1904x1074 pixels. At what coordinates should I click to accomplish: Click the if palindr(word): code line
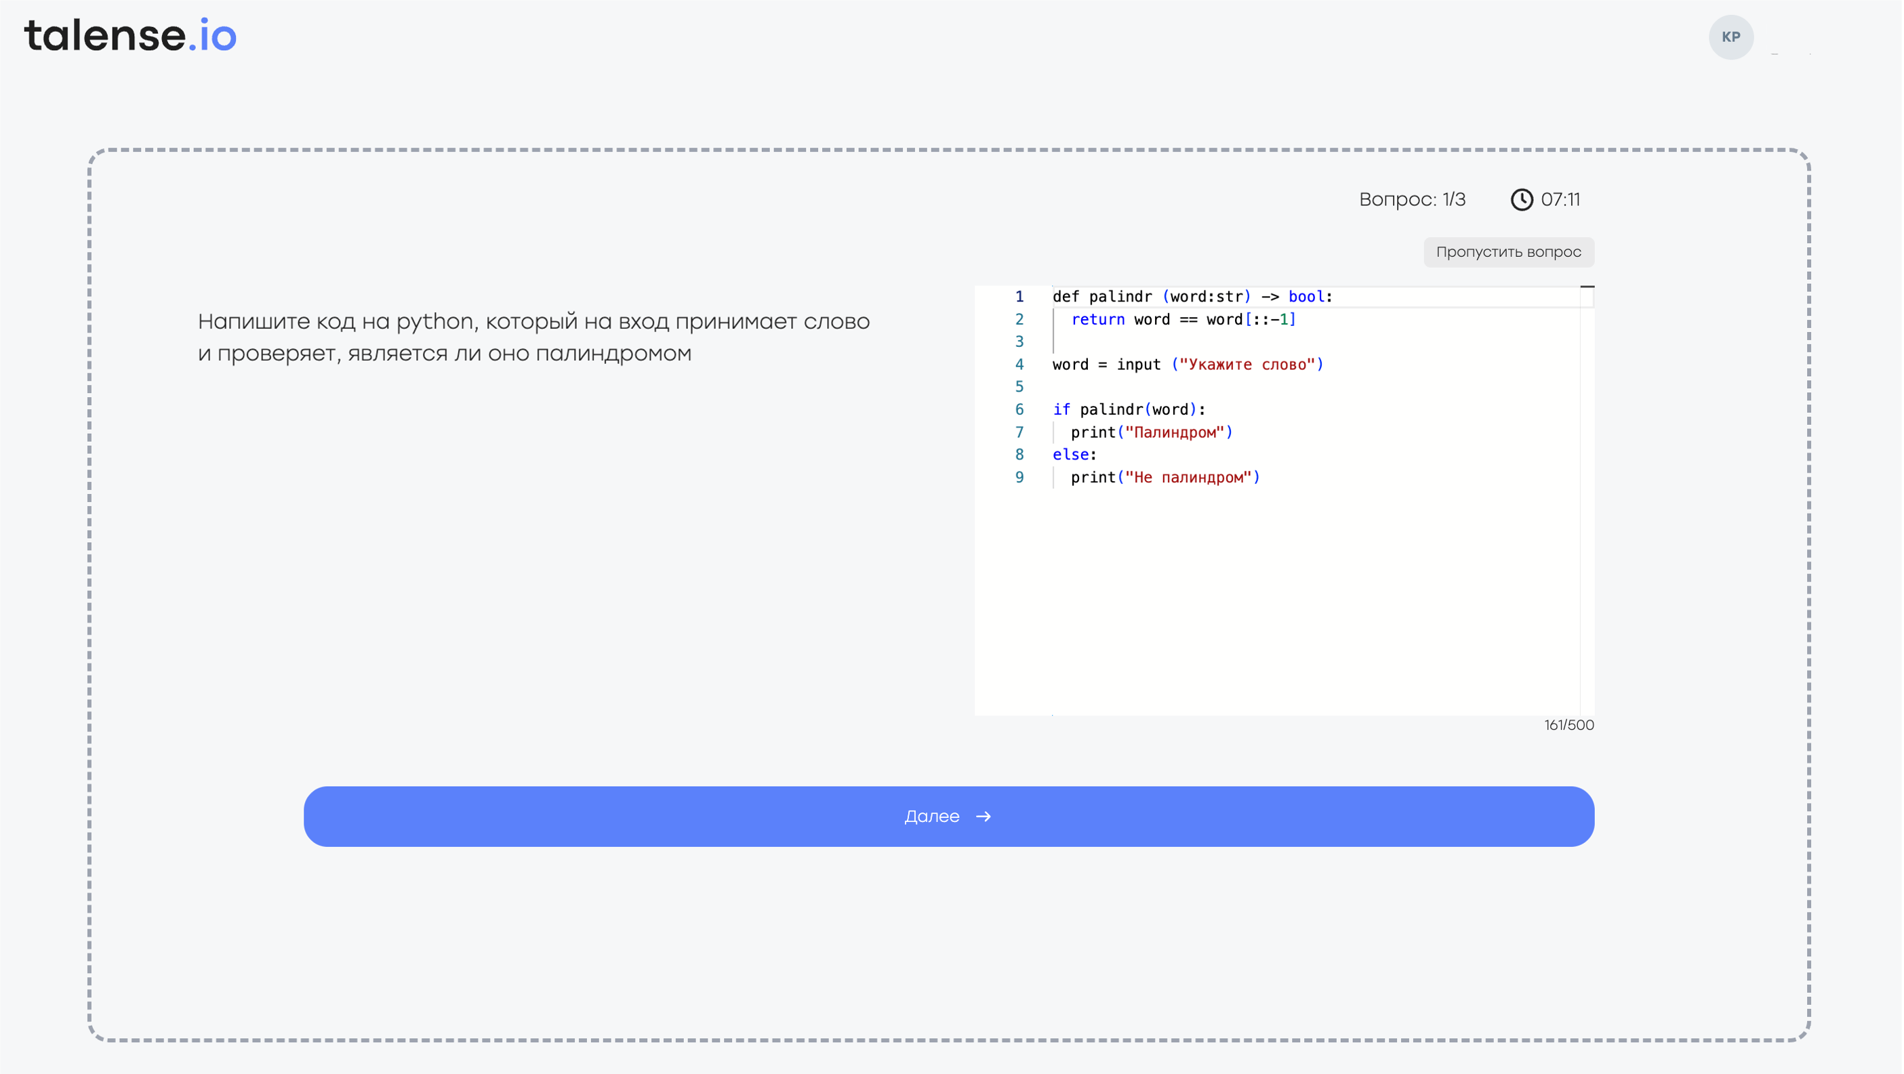point(1129,410)
